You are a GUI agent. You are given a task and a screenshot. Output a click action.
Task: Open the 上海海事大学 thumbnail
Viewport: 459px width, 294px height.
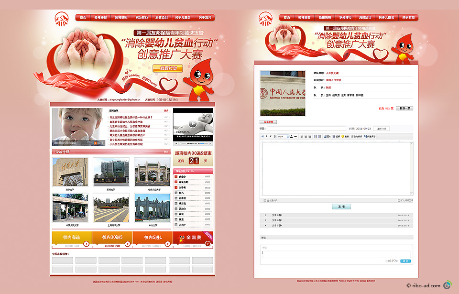pos(111,207)
